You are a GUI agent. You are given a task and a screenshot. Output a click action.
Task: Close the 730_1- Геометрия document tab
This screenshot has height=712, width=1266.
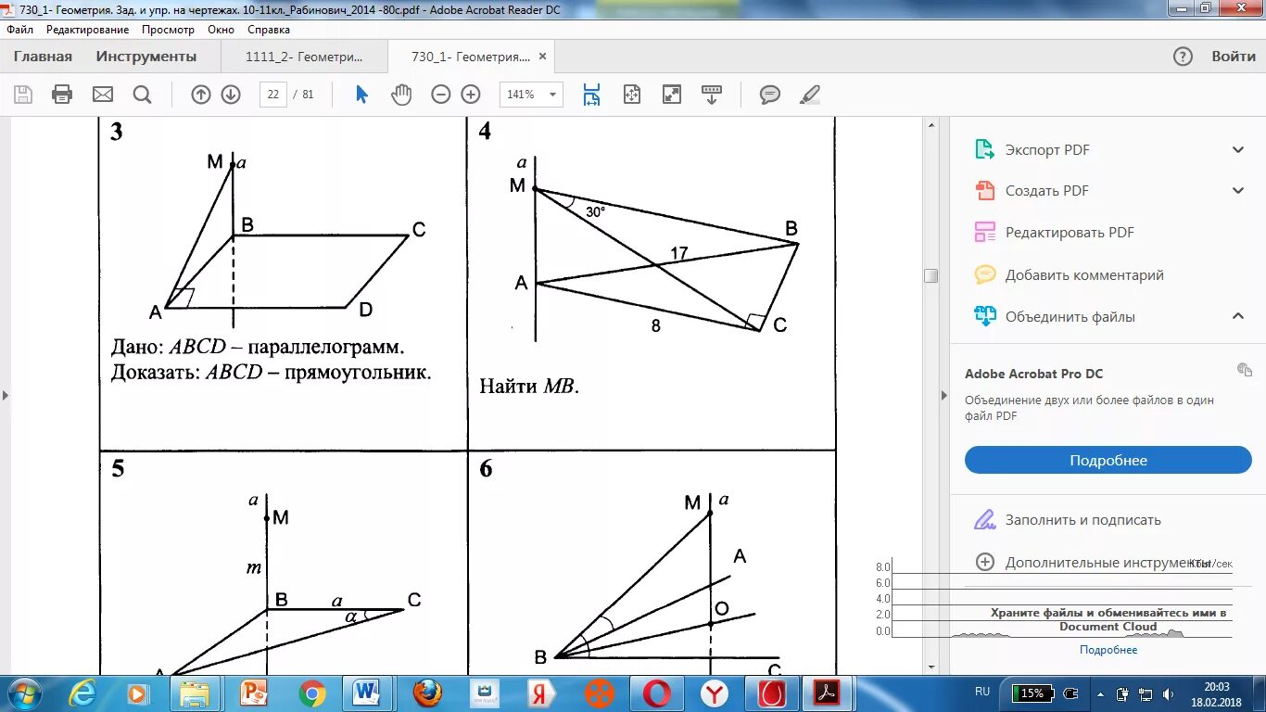[x=543, y=57]
